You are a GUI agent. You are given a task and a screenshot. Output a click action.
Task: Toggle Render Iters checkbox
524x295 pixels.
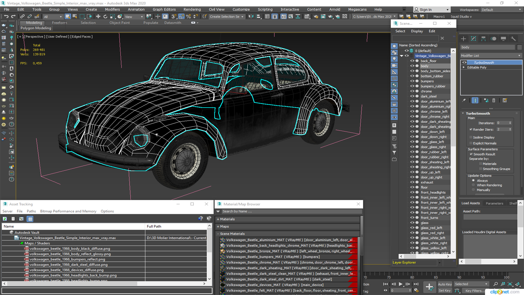point(471,129)
